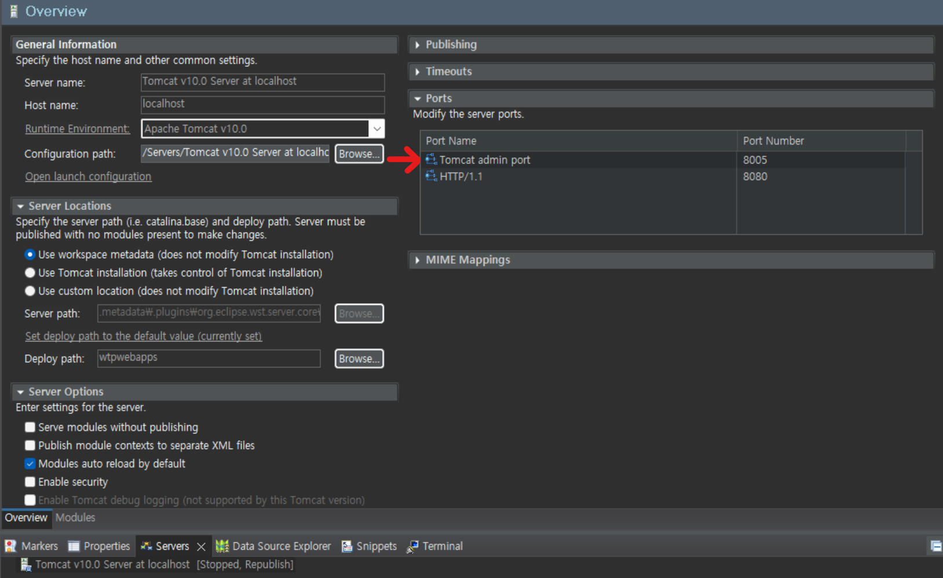
Task: Select Use Tomcat installation radio button
Action: pos(30,273)
